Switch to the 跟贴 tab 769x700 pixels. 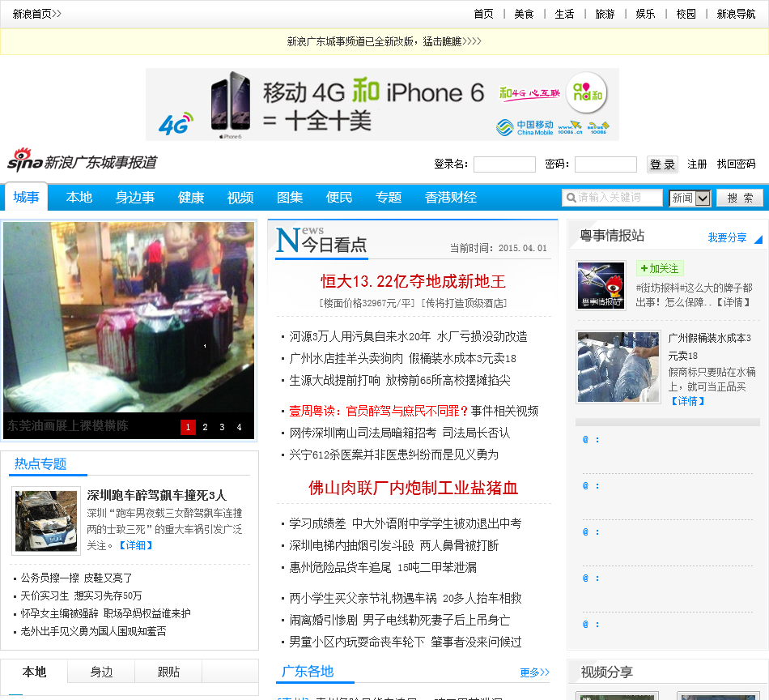click(x=168, y=672)
